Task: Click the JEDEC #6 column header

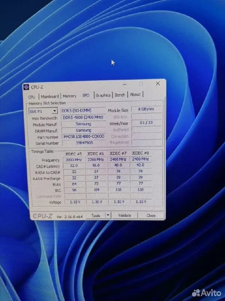Action: [96, 154]
